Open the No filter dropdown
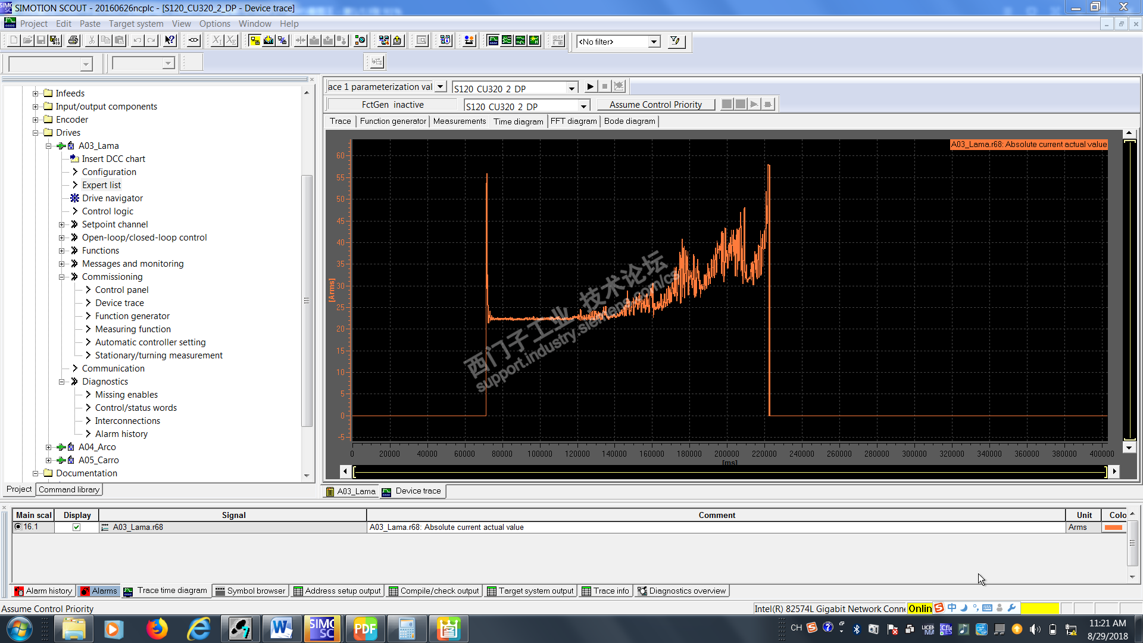This screenshot has height=643, width=1143. [654, 42]
